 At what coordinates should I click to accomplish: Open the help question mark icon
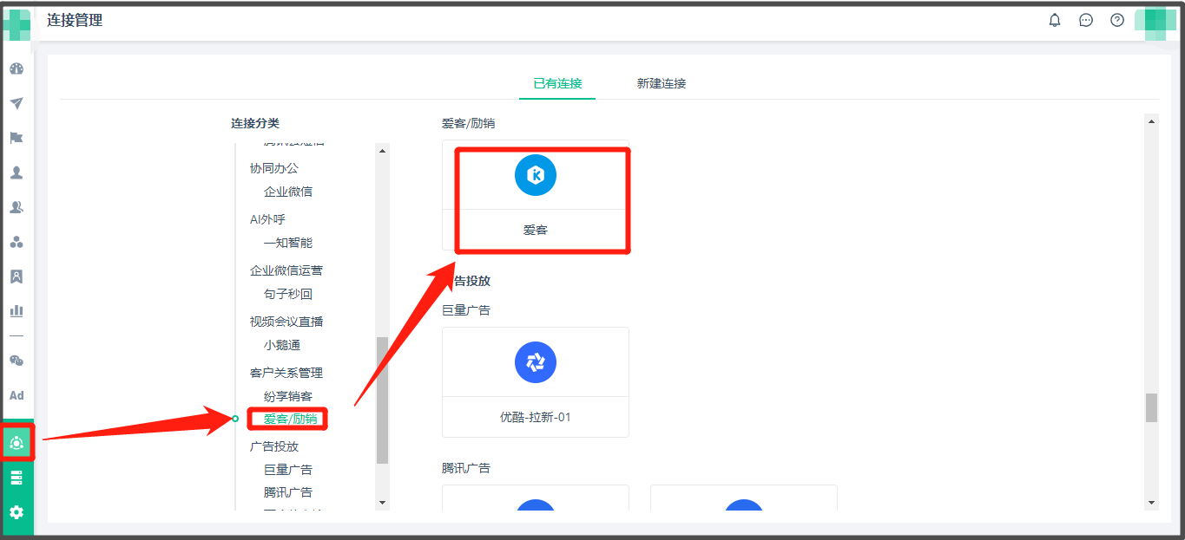(1117, 20)
